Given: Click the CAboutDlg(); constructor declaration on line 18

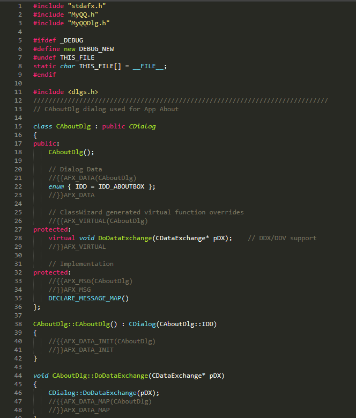Looking at the screenshot, I should click(71, 152).
